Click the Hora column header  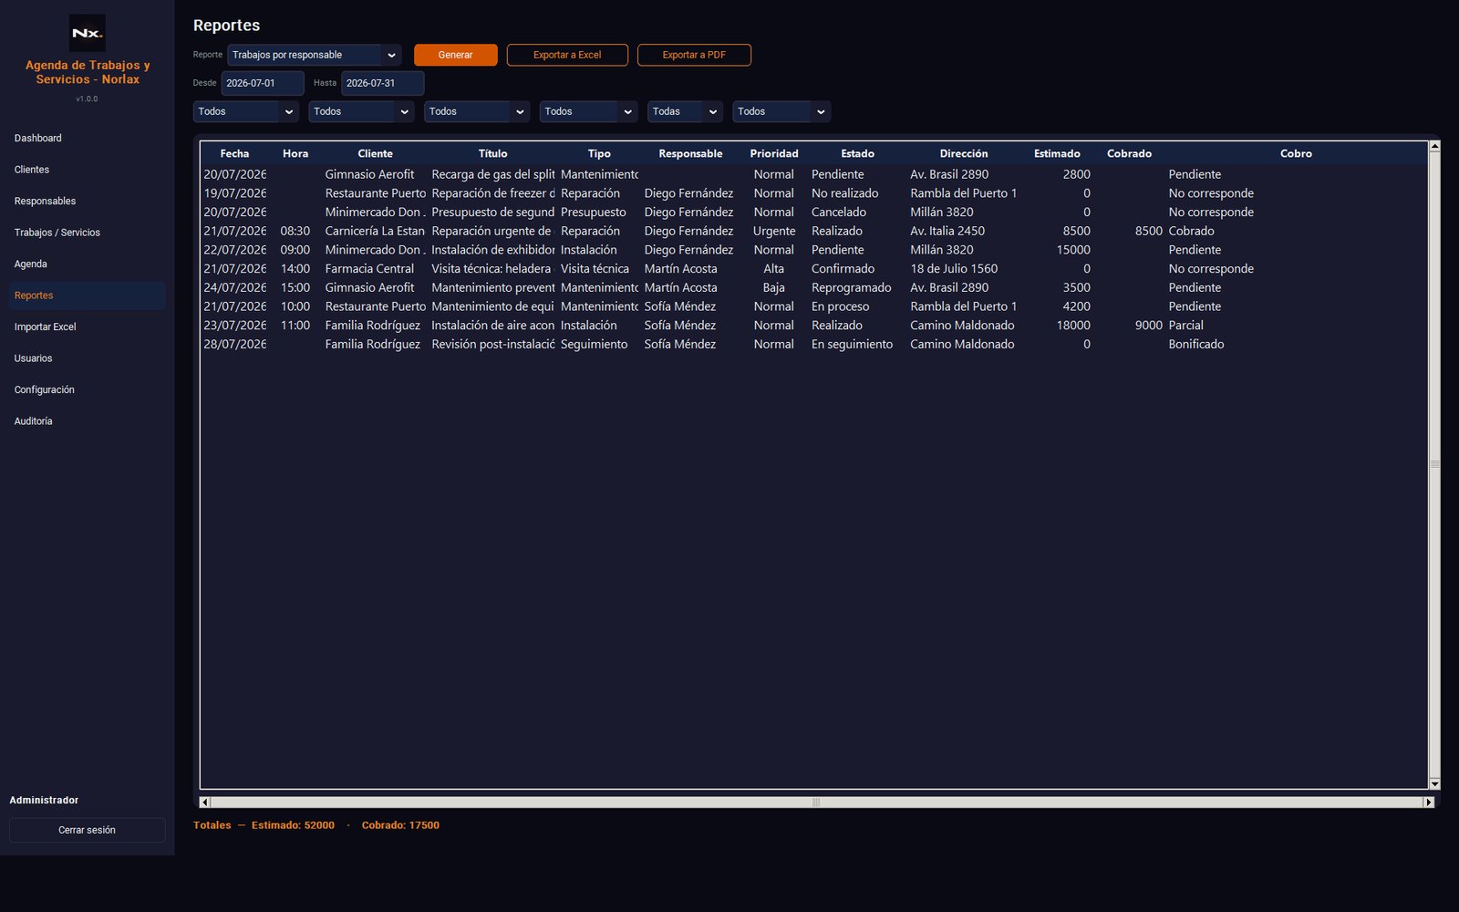[x=295, y=153]
